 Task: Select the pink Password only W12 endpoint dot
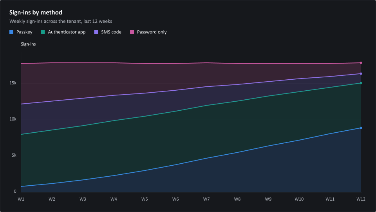[361, 63]
